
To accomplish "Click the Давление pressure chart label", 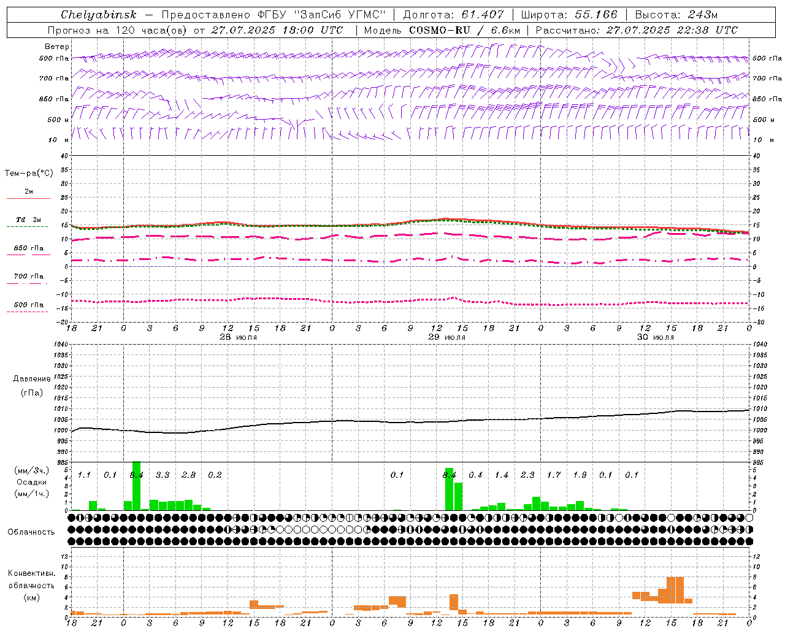I will (32, 379).
